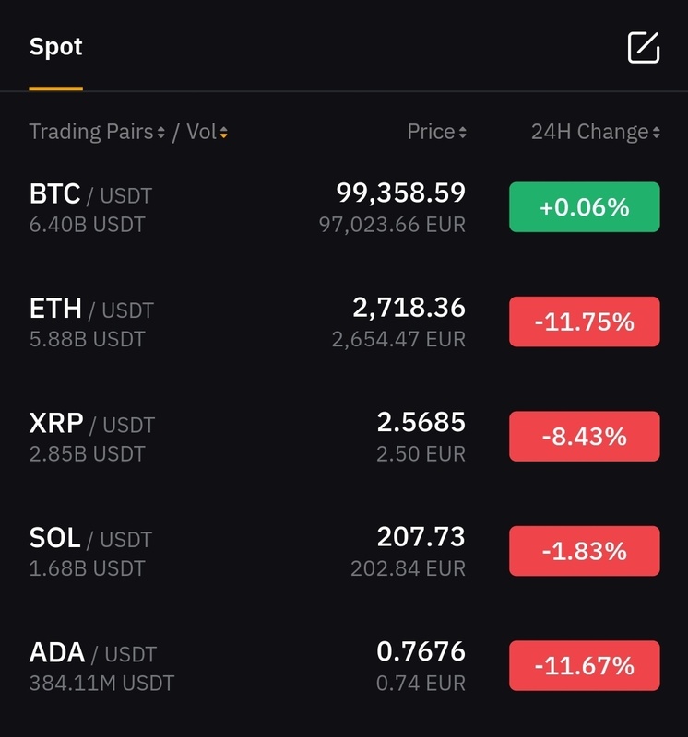This screenshot has width=688, height=737.
Task: Sort list by Vol arrows
Action: tap(224, 133)
